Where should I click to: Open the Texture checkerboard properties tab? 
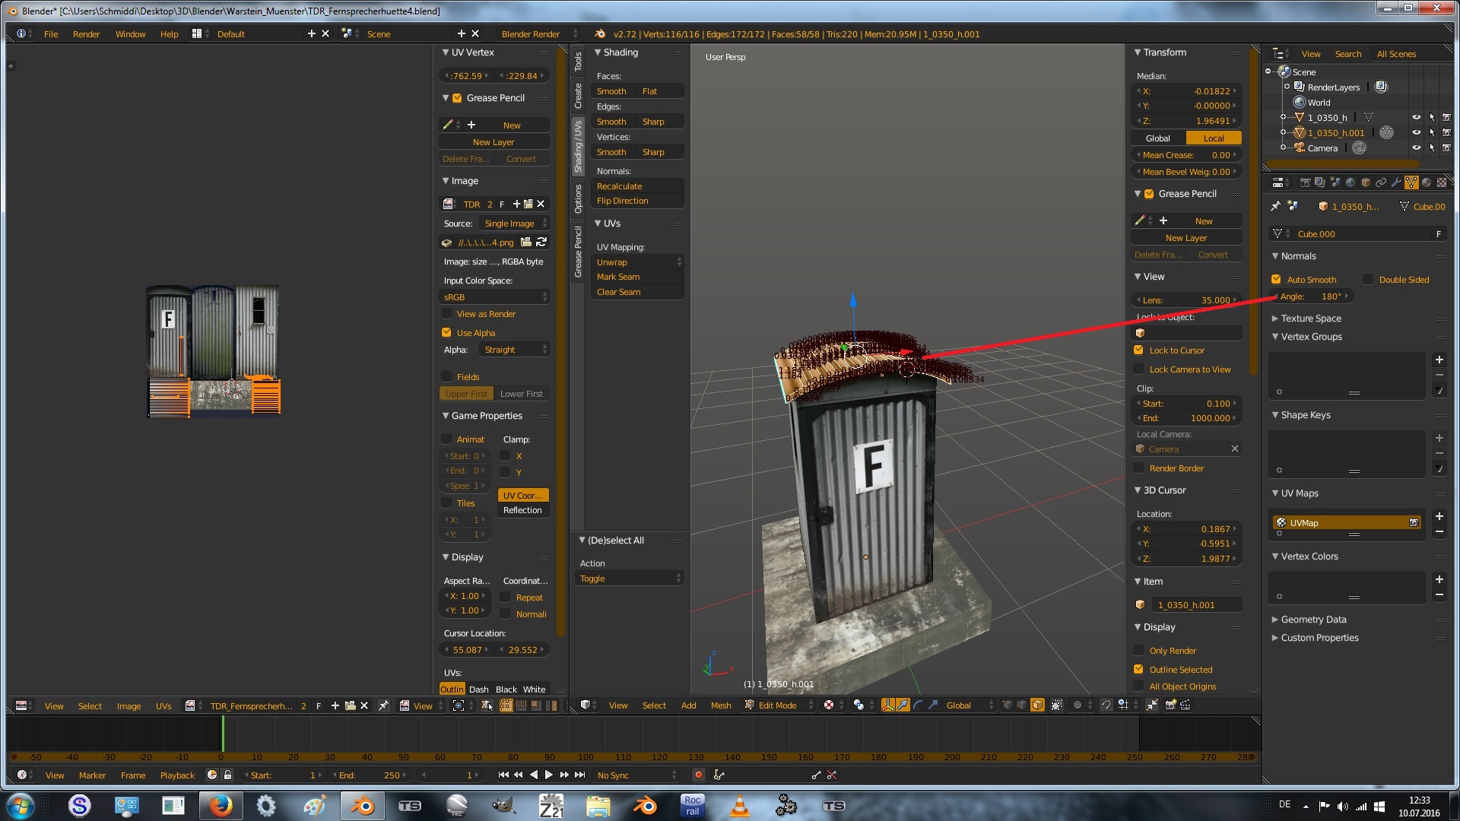pyautogui.click(x=1442, y=182)
